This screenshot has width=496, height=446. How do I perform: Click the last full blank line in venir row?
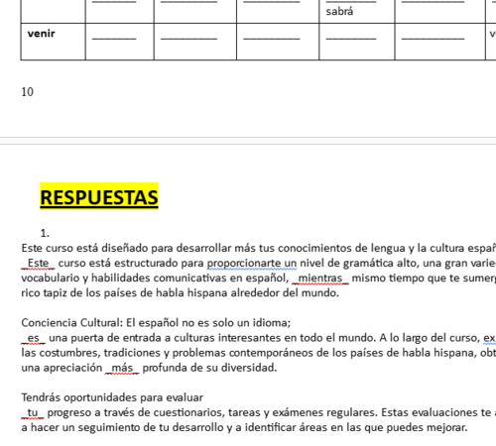(x=433, y=39)
